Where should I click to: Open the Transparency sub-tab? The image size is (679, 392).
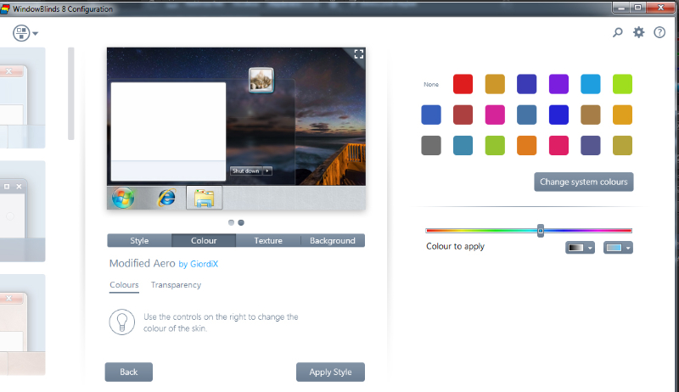176,285
